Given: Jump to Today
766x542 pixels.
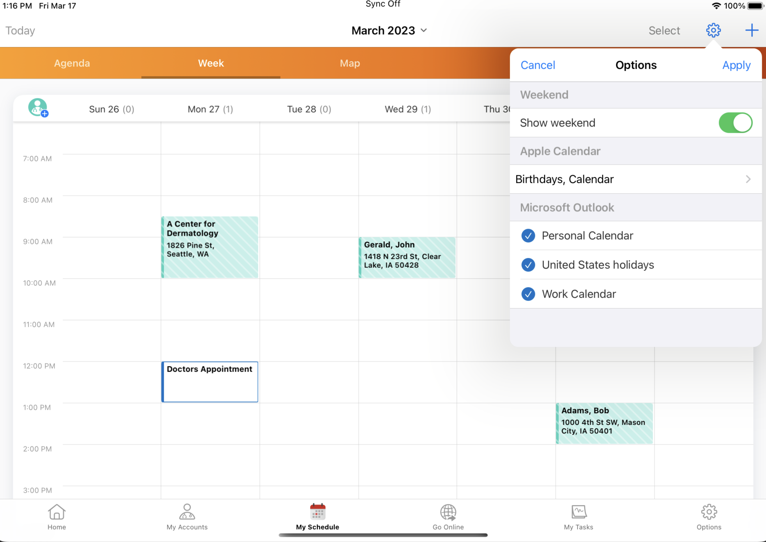Looking at the screenshot, I should point(20,31).
